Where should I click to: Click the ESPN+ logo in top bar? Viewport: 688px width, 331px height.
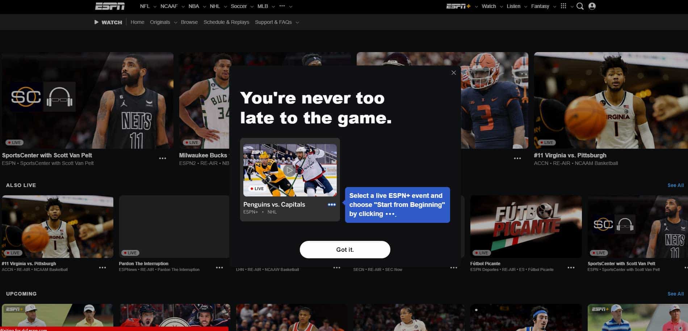[x=458, y=6]
